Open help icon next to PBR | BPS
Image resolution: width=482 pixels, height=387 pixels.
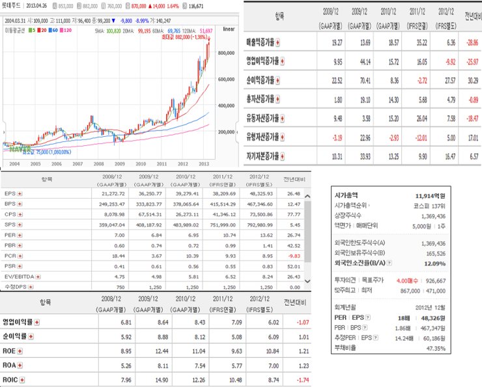click(x=365, y=328)
